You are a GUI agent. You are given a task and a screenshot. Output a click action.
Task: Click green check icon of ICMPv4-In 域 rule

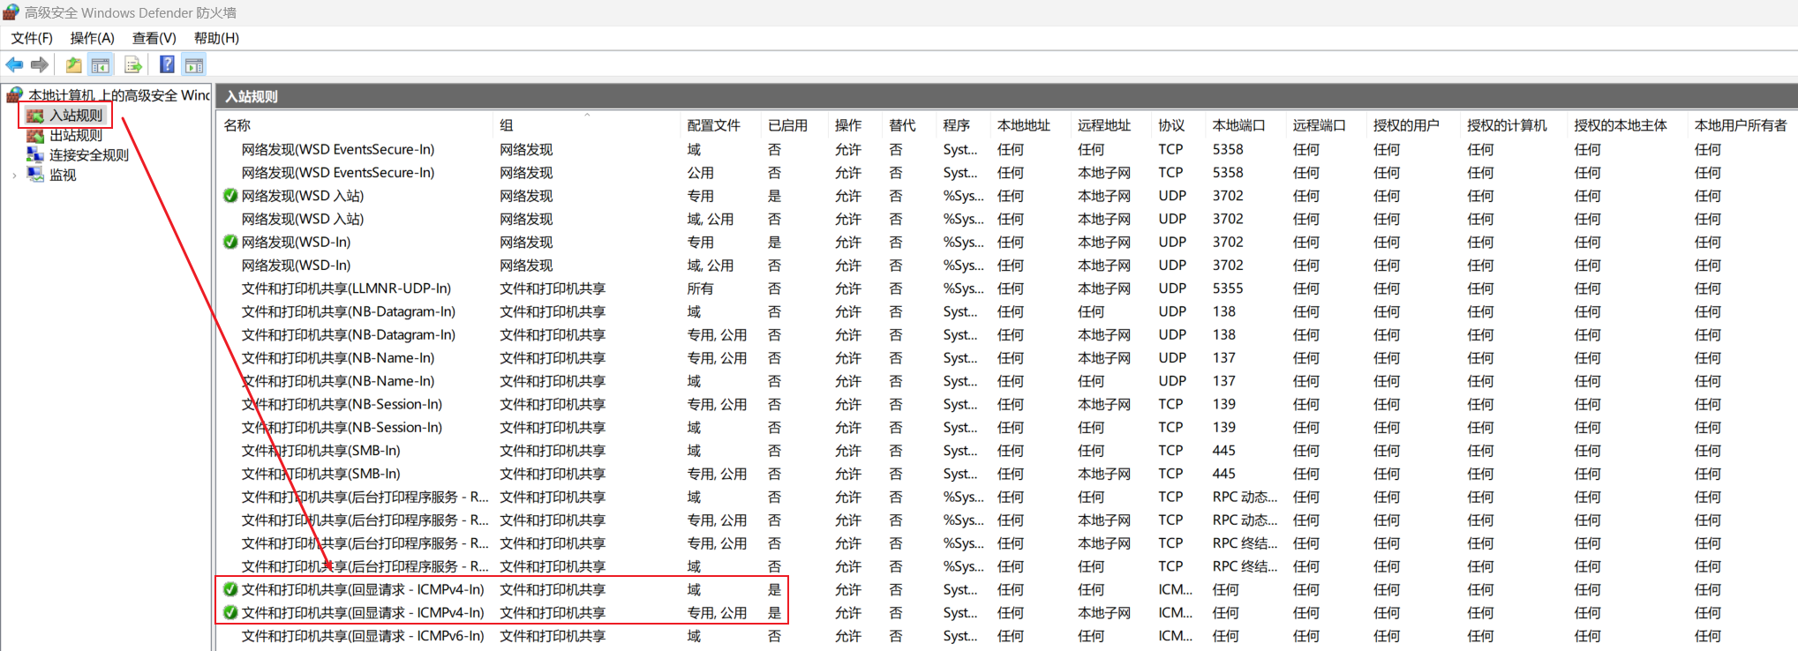coord(230,589)
